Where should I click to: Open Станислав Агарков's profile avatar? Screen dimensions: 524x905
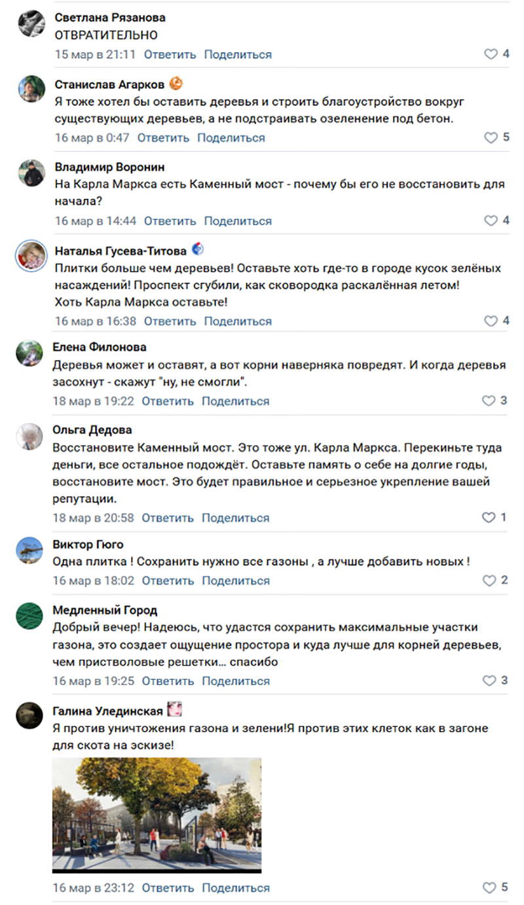31,88
